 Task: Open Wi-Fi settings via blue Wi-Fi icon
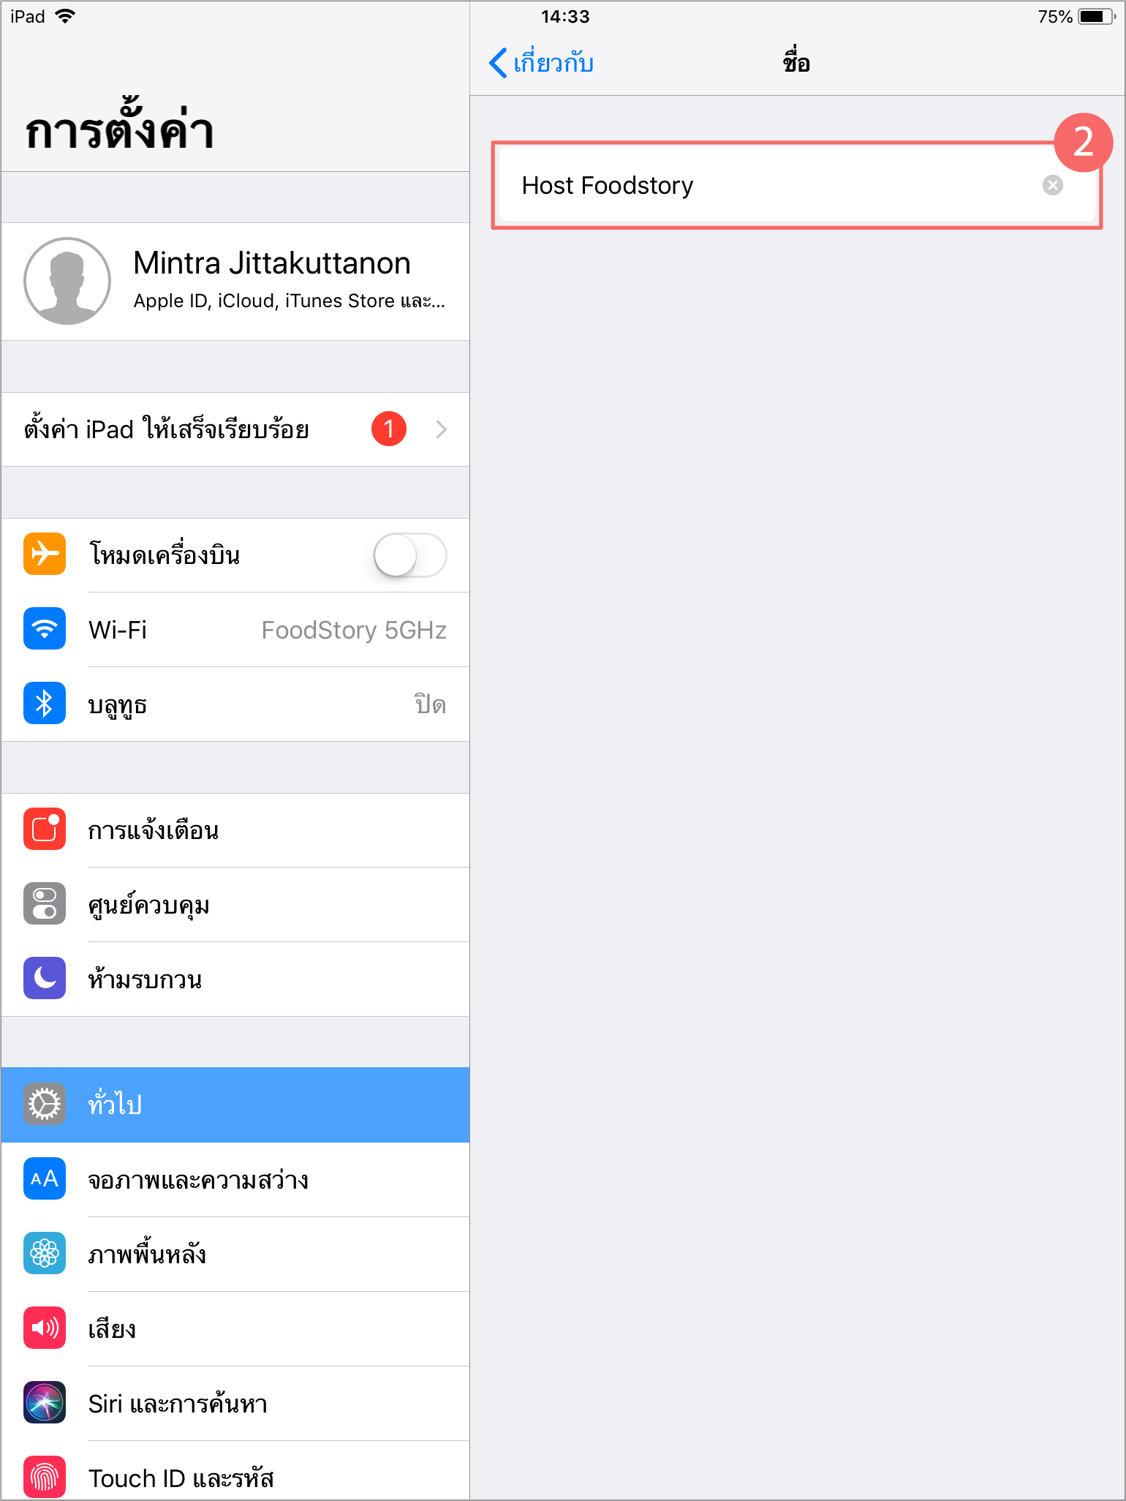[45, 628]
